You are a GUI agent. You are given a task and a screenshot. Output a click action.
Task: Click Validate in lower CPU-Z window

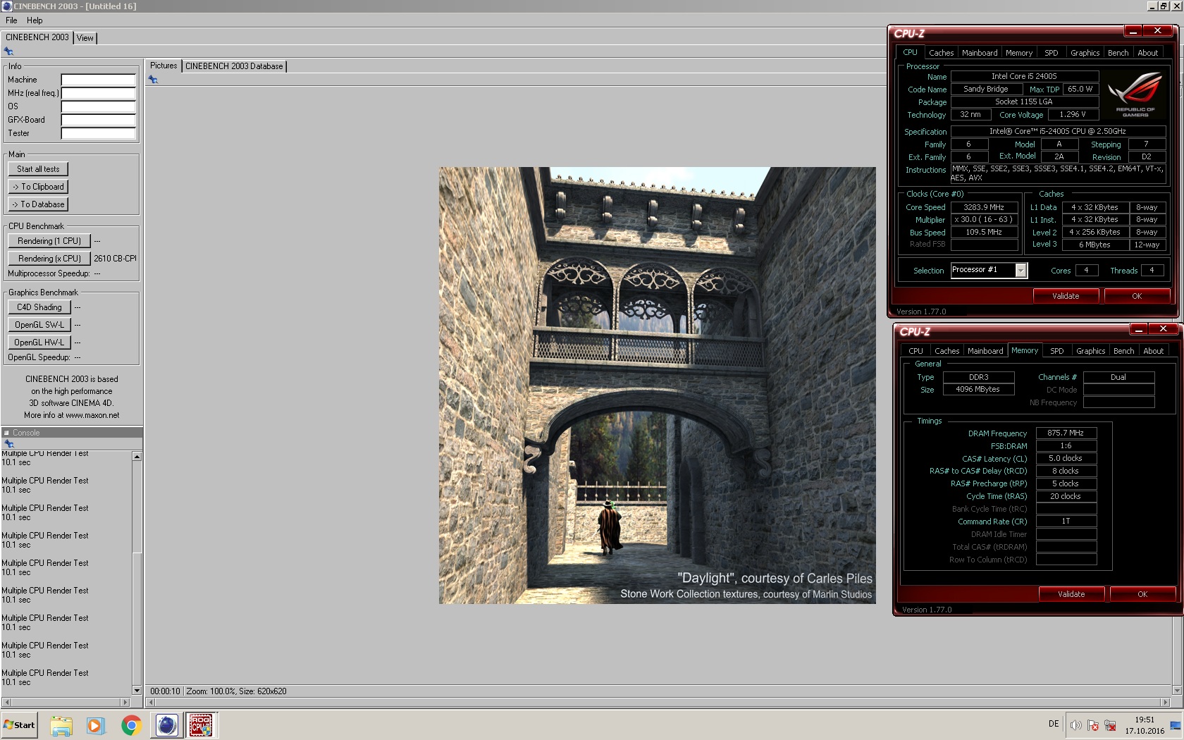pos(1071,594)
